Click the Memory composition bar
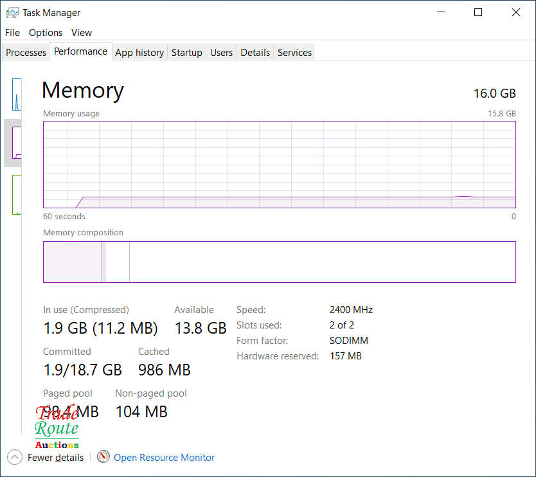Viewport: 536px width, 477px height. coord(279,262)
